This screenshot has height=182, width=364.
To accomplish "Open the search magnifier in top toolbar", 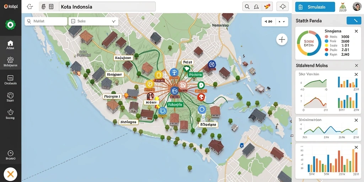I will coord(247,7).
